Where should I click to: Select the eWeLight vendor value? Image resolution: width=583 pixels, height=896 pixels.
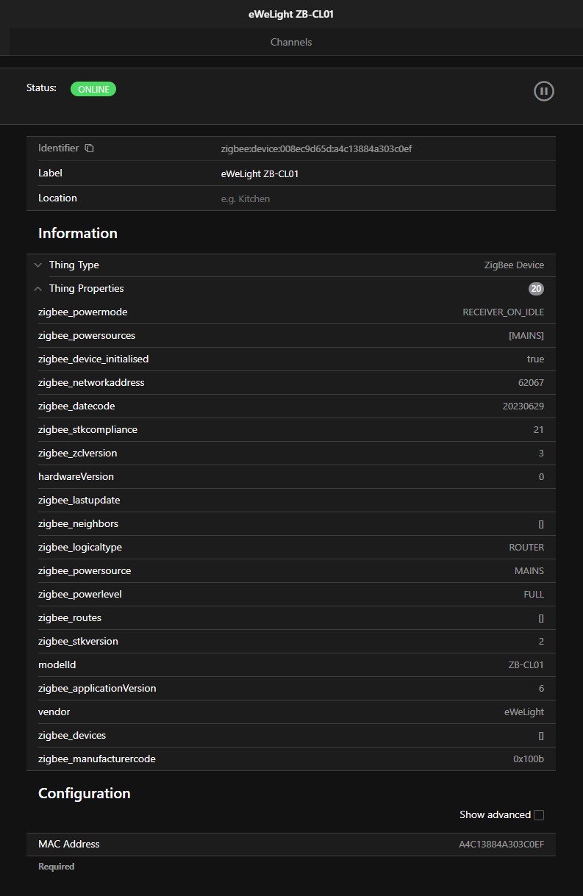coord(524,712)
